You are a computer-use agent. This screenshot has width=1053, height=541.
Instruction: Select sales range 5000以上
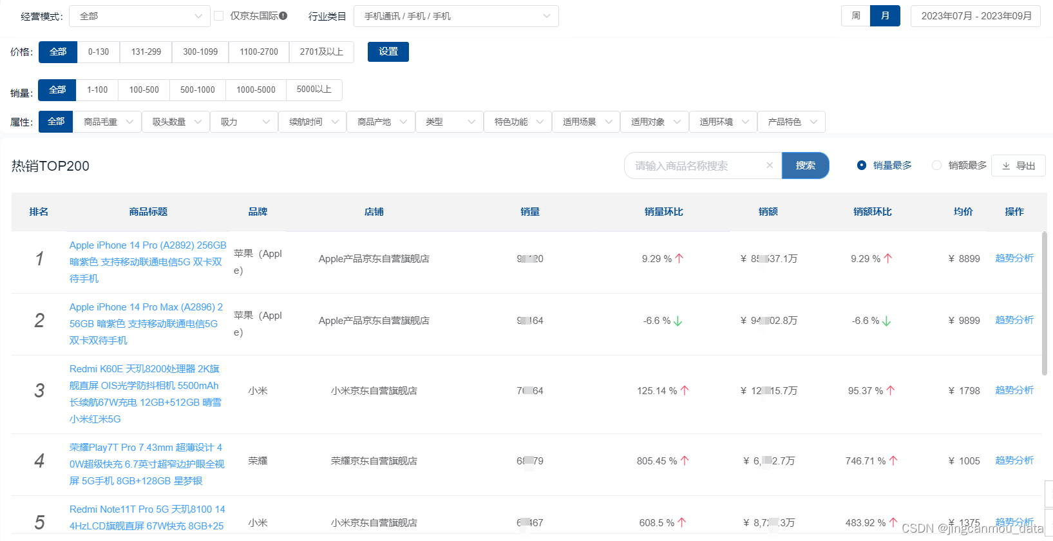314,90
